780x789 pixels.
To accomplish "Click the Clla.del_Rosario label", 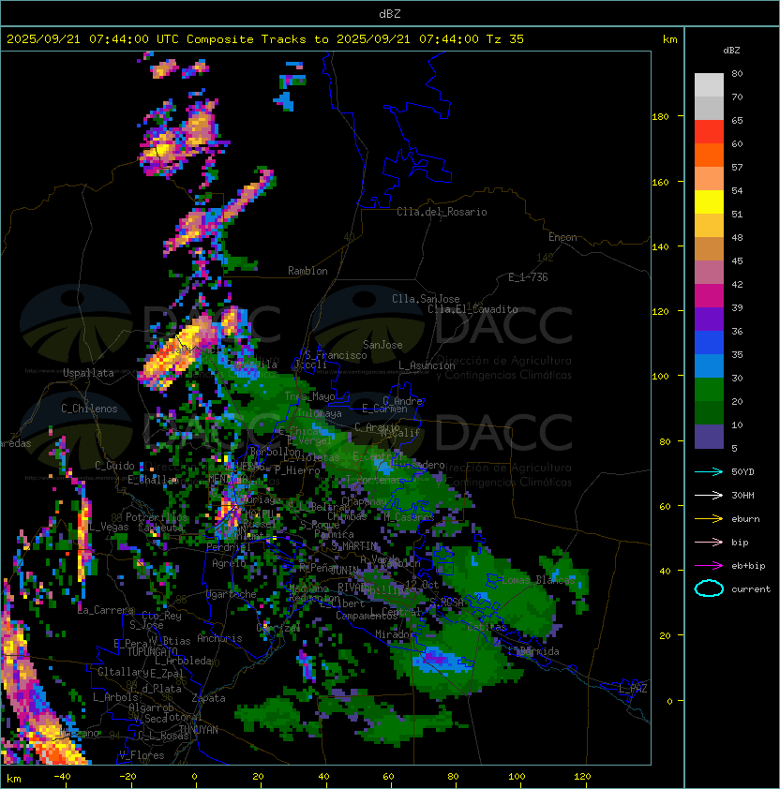I will pyautogui.click(x=442, y=212).
